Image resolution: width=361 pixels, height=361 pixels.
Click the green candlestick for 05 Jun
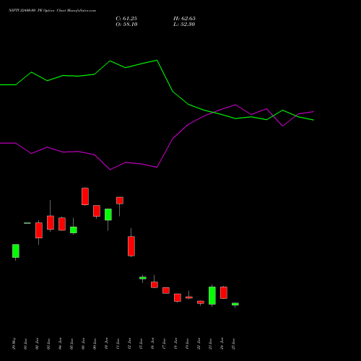74,230
